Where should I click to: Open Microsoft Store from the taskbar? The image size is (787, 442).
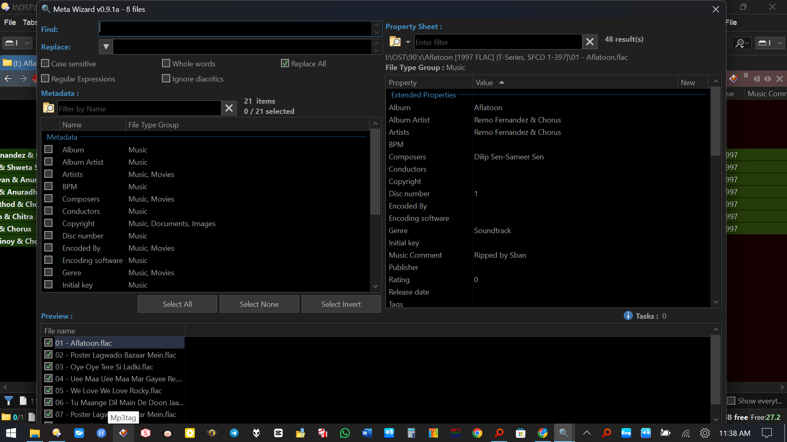pyautogui.click(x=520, y=433)
